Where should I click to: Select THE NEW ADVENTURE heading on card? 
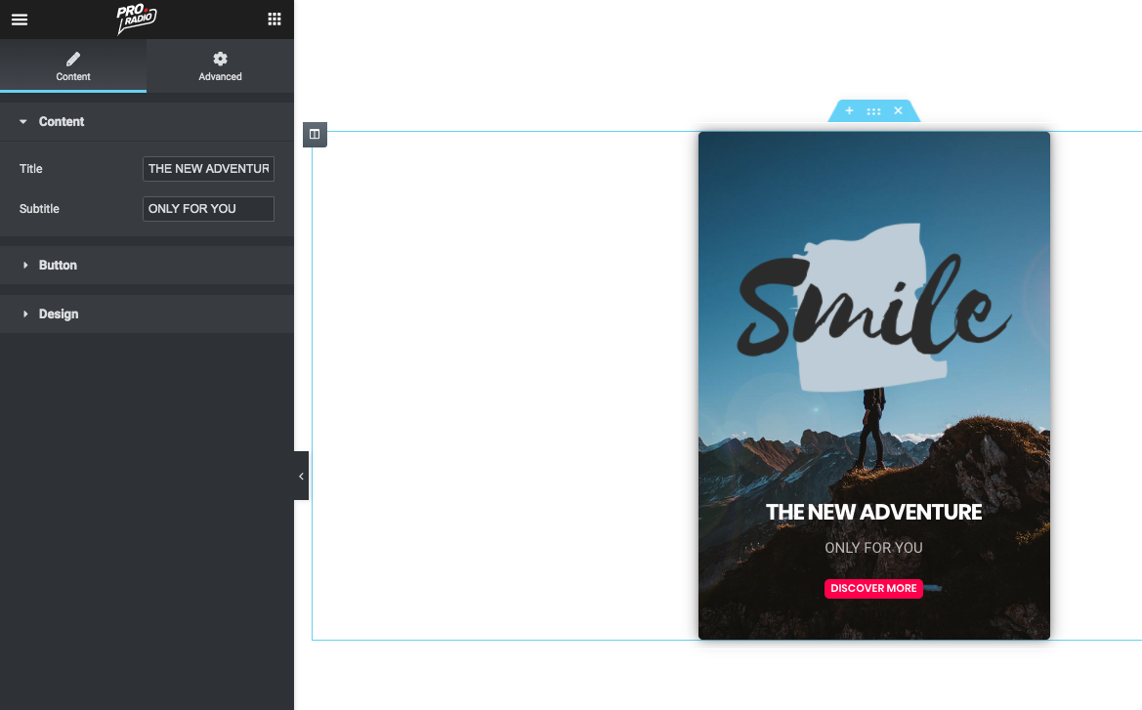tap(873, 512)
